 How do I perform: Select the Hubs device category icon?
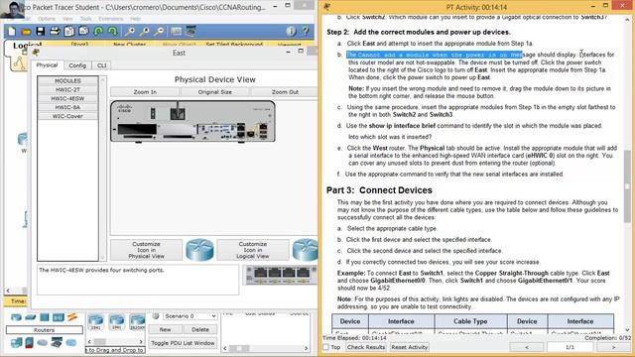coord(45,317)
